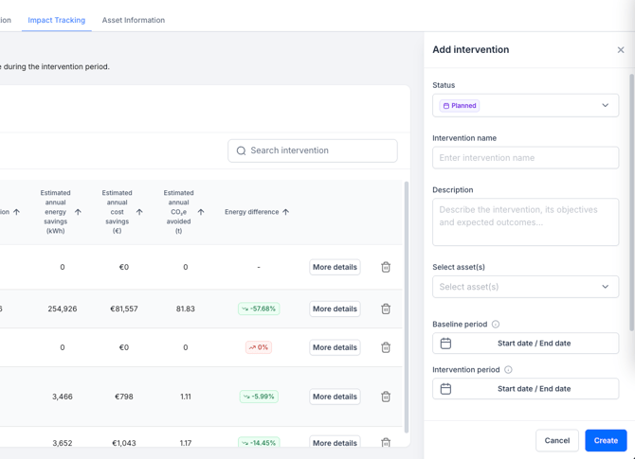The height and width of the screenshot is (459, 635).
Task: Open More details for the -57.68% row
Action: tap(335, 309)
